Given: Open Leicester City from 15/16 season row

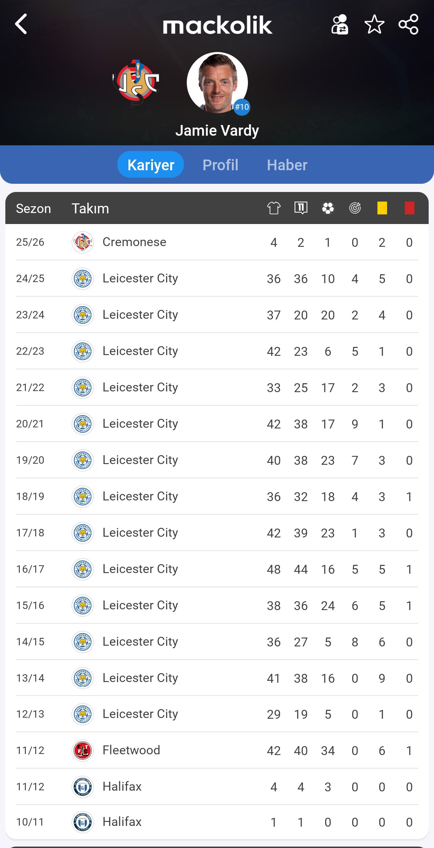Looking at the screenshot, I should pos(140,605).
